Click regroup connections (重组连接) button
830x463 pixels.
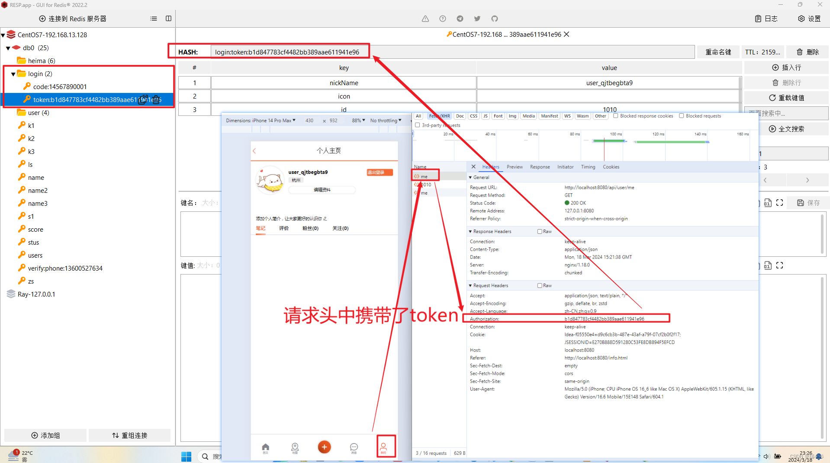tap(129, 435)
